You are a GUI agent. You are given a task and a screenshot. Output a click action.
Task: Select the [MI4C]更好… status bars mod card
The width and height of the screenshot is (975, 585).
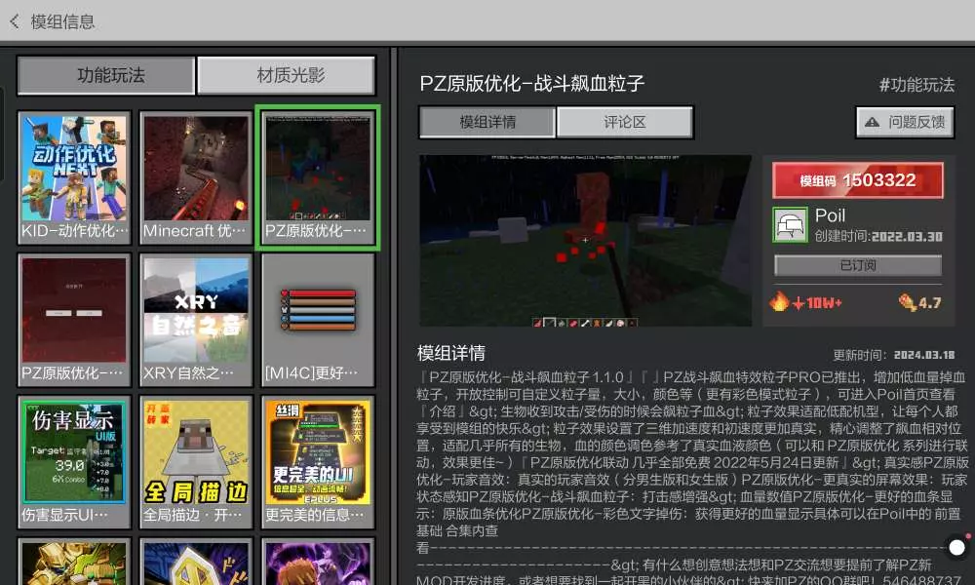coord(318,320)
